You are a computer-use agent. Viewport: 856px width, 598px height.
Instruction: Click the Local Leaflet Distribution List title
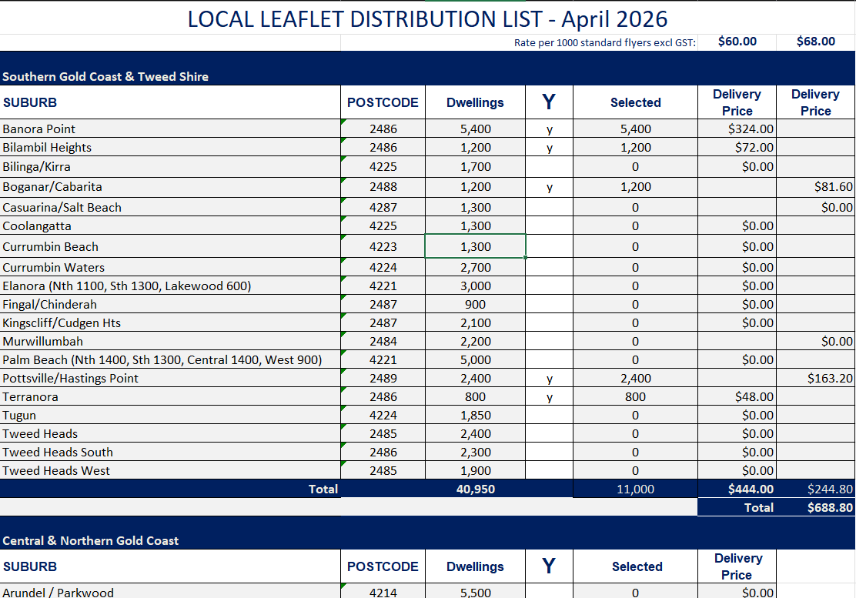427,19
